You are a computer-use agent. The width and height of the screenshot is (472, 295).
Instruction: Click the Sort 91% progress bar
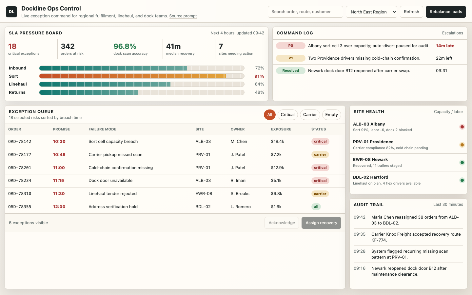142,76
